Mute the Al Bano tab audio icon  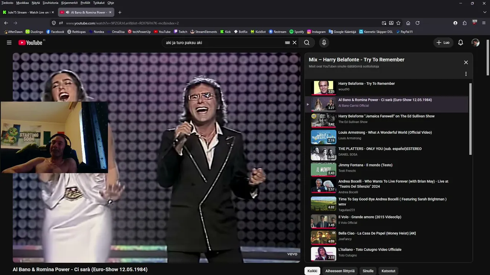pyautogui.click(x=67, y=12)
